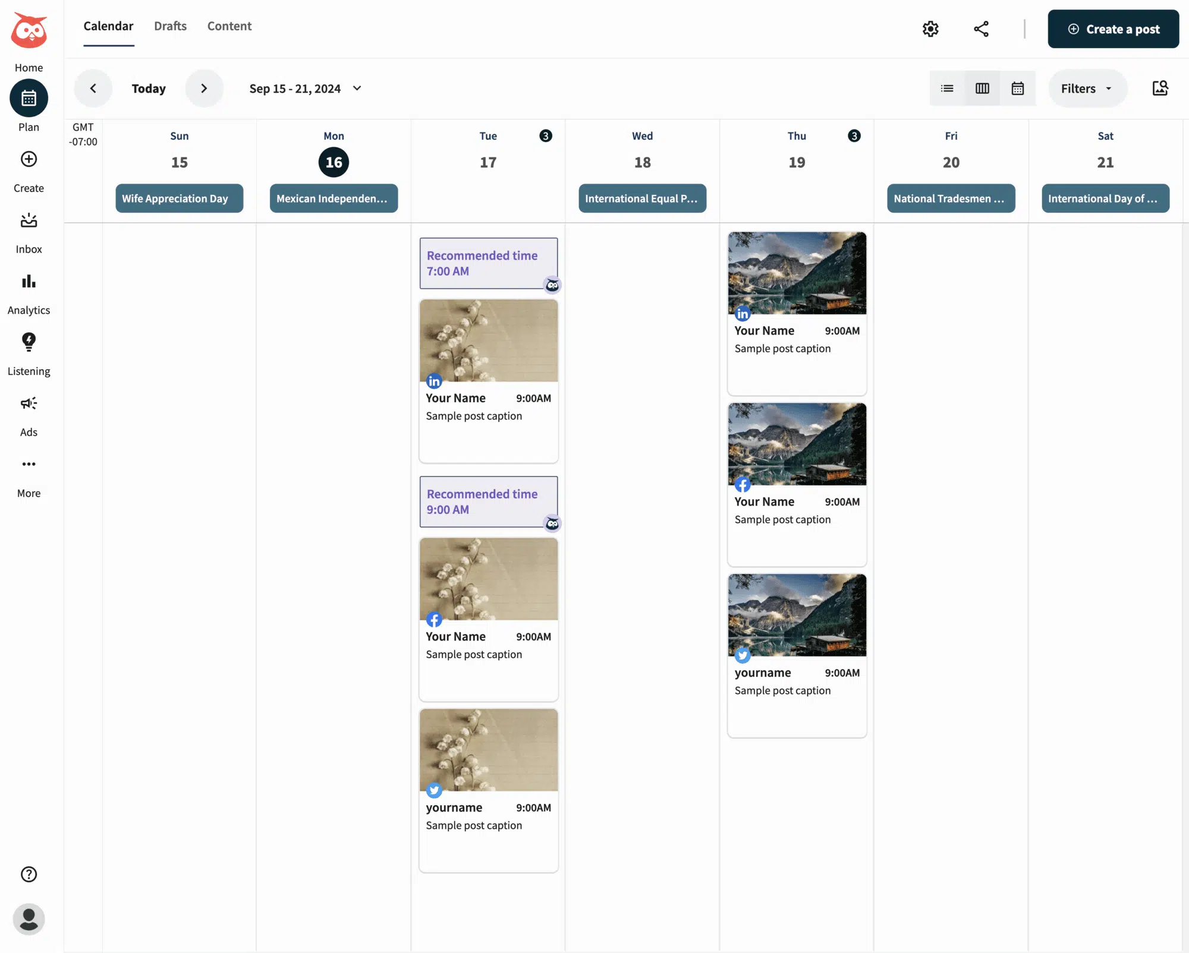Click the Hootsuite owl logo
The width and height of the screenshot is (1189, 953).
pos(29,30)
